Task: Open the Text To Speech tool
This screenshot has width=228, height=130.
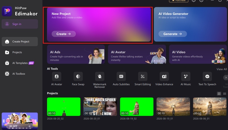Action: point(207,76)
